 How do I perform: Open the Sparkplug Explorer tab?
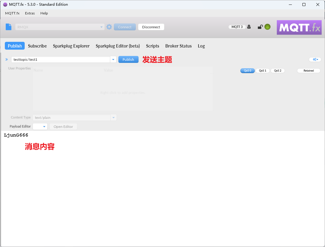[x=71, y=46]
